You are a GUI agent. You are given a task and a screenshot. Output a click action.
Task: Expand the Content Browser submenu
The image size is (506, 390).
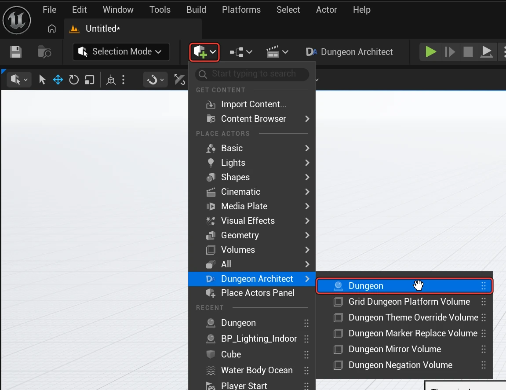coord(252,119)
